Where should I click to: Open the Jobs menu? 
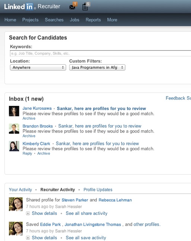[x=75, y=20]
